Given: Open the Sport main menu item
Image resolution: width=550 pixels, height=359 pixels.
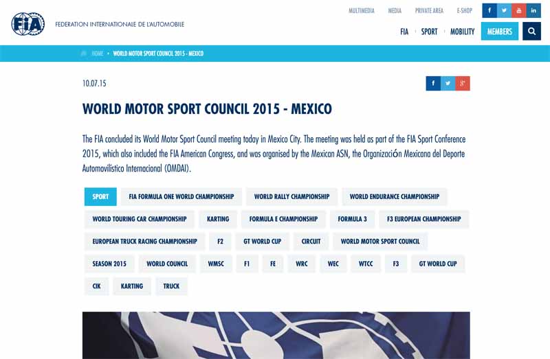Looking at the screenshot, I should tap(429, 32).
